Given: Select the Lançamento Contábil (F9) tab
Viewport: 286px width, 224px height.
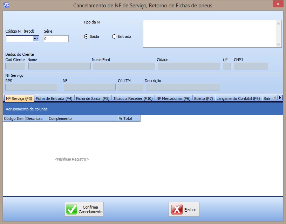Looking at the screenshot, I should 238,99.
